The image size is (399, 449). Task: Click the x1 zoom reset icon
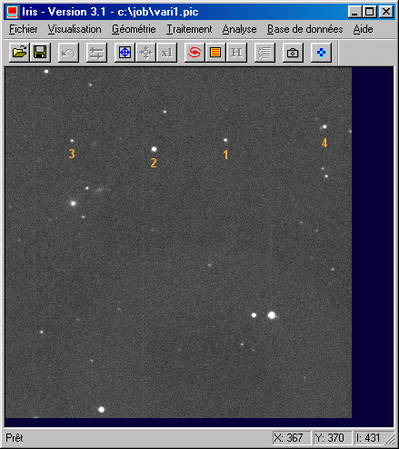167,53
